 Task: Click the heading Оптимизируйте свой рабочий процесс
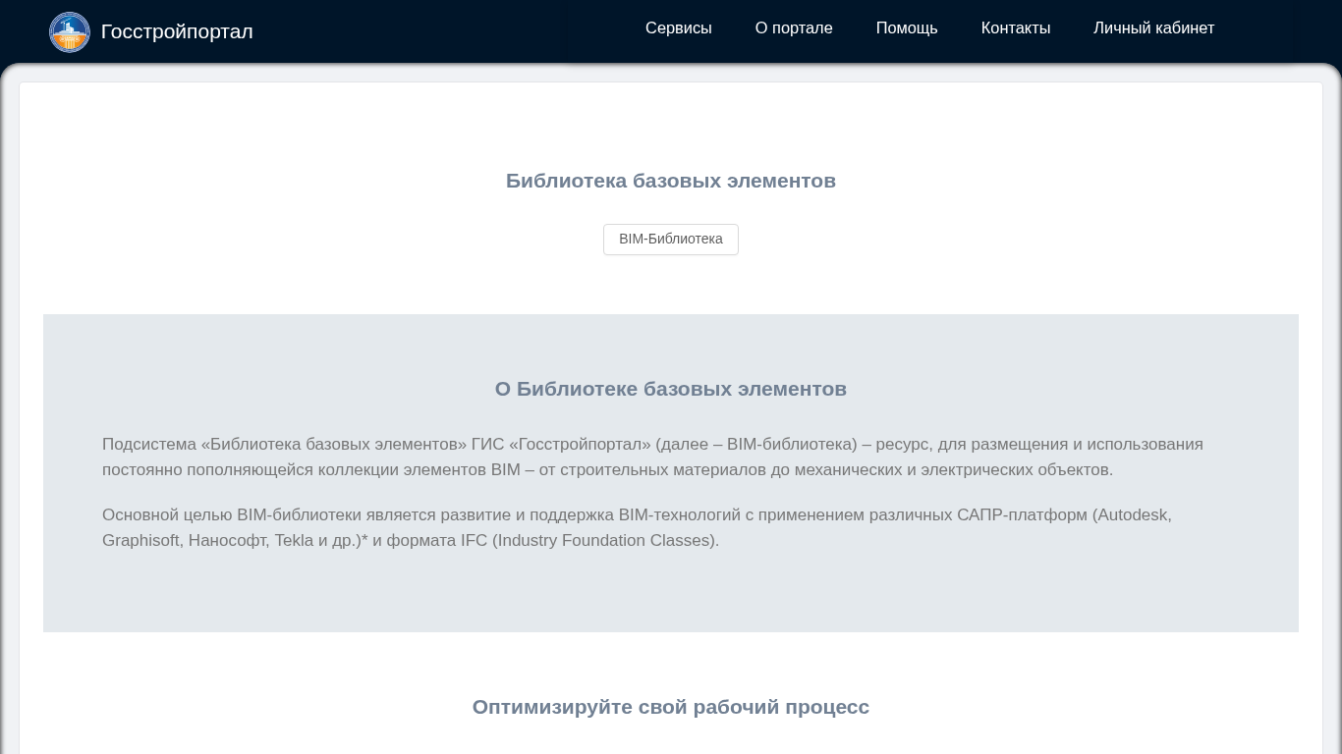pyautogui.click(x=671, y=707)
